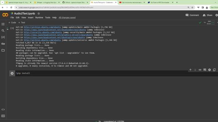Switch to Whisper Hugging Face Space tab
218x122 pixels.
click(47, 2)
